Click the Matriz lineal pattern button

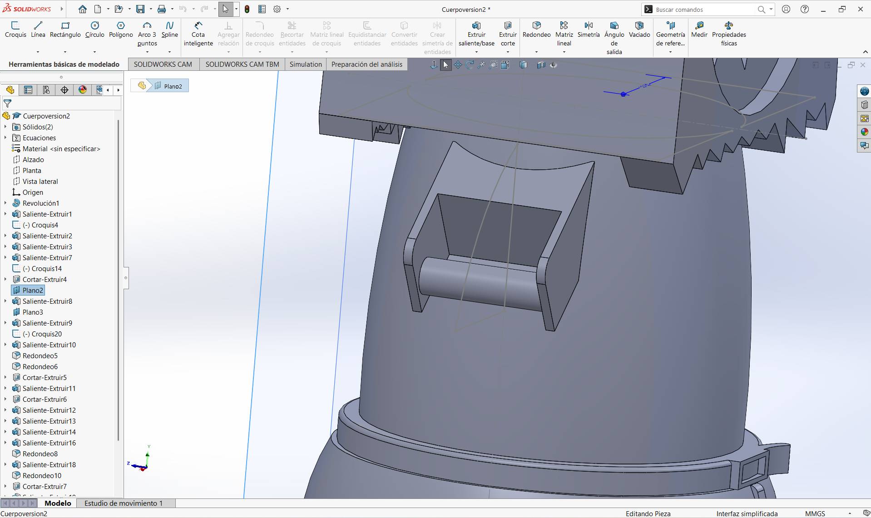pos(564,34)
